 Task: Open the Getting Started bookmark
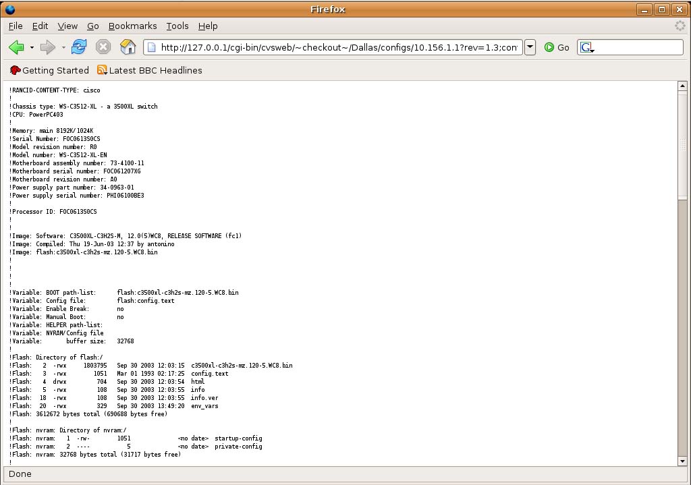click(49, 70)
